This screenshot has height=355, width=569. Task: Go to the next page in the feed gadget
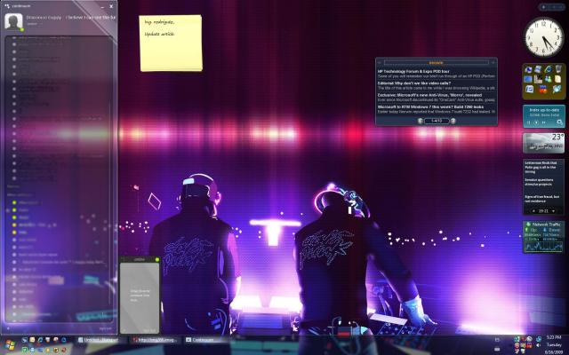[453, 120]
